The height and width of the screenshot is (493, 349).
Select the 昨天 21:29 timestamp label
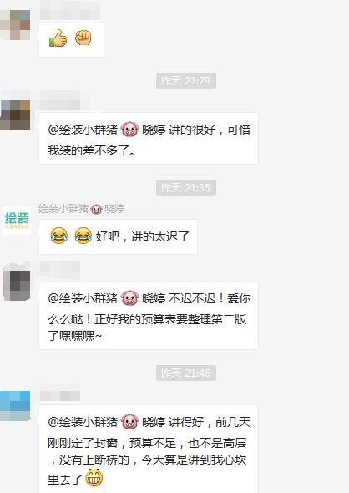click(x=186, y=81)
